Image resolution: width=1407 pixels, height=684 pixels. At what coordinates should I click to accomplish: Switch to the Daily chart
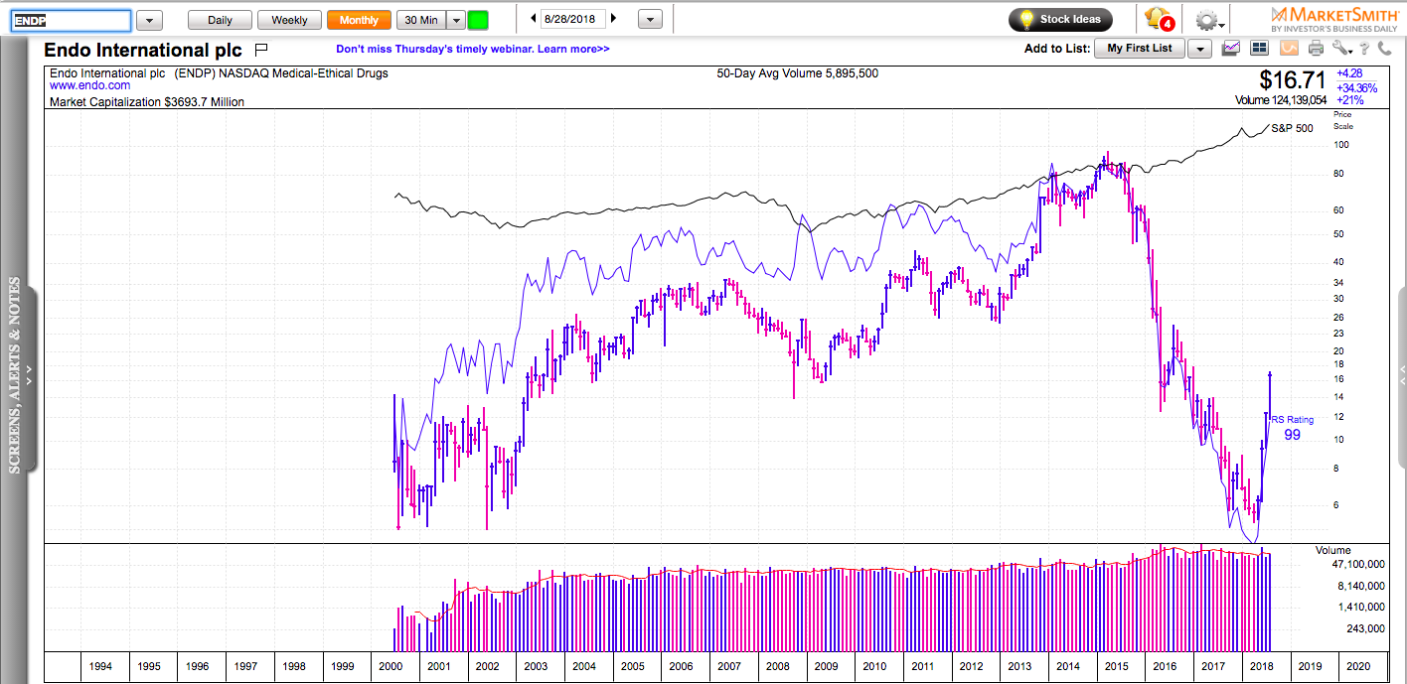[x=220, y=20]
